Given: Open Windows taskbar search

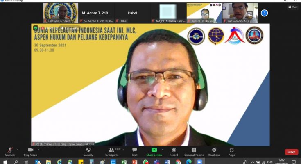Looking at the screenshot, I should (x=16, y=162).
